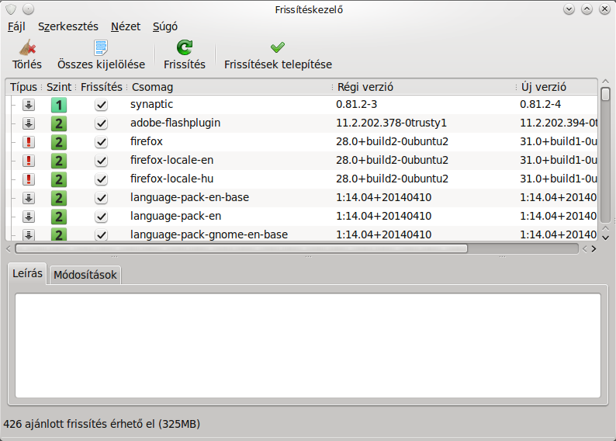This screenshot has width=616, height=441.
Task: Click the down arrow of the vertical scrollbar
Action: coord(605,238)
